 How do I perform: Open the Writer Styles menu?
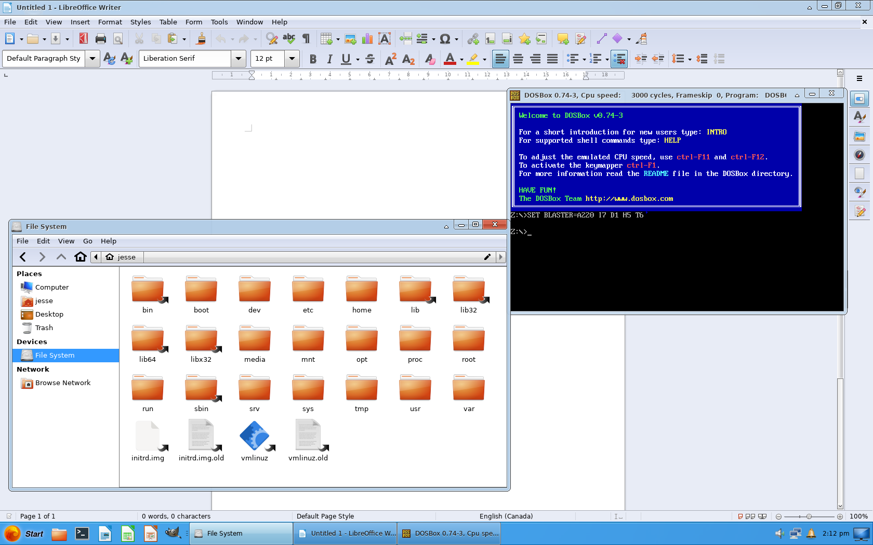[x=140, y=22]
